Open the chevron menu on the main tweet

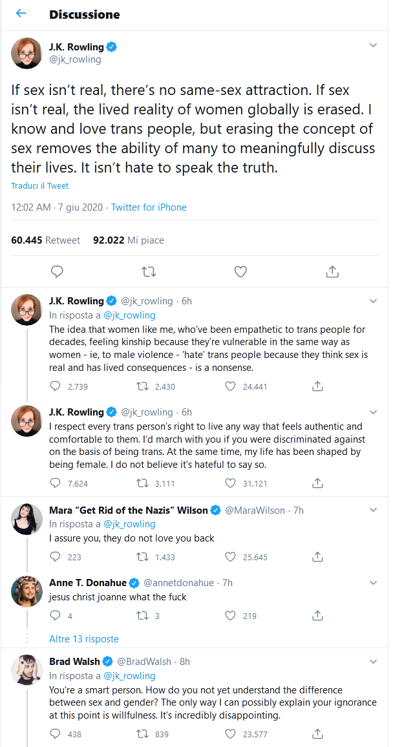pyautogui.click(x=373, y=46)
